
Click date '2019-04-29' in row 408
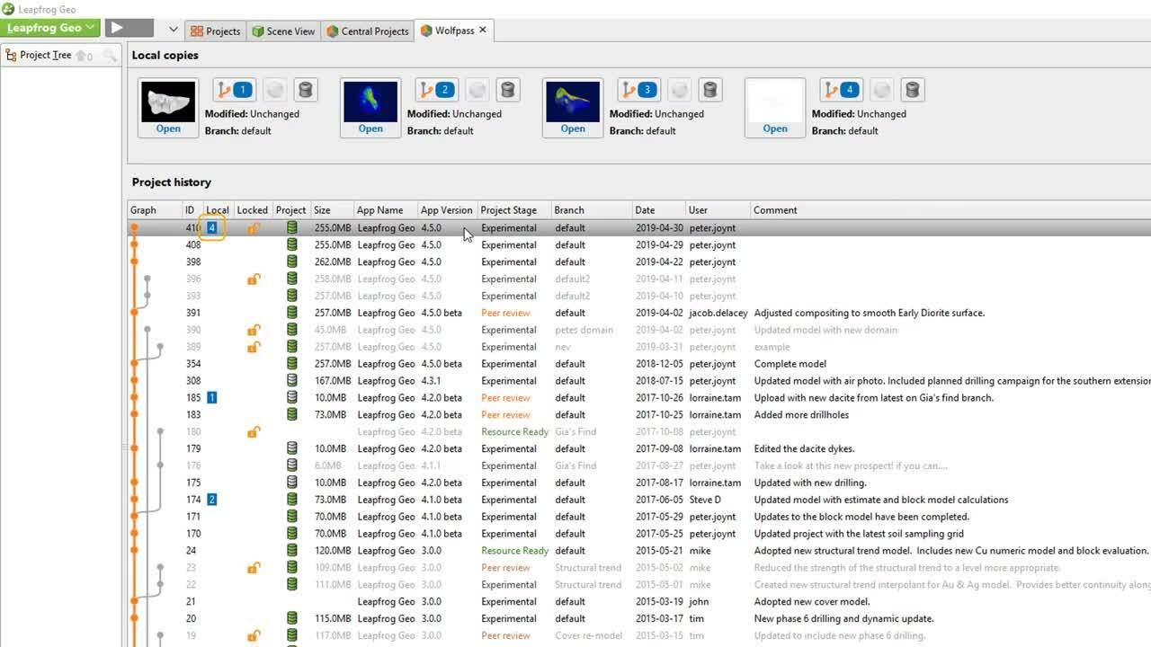click(x=659, y=245)
